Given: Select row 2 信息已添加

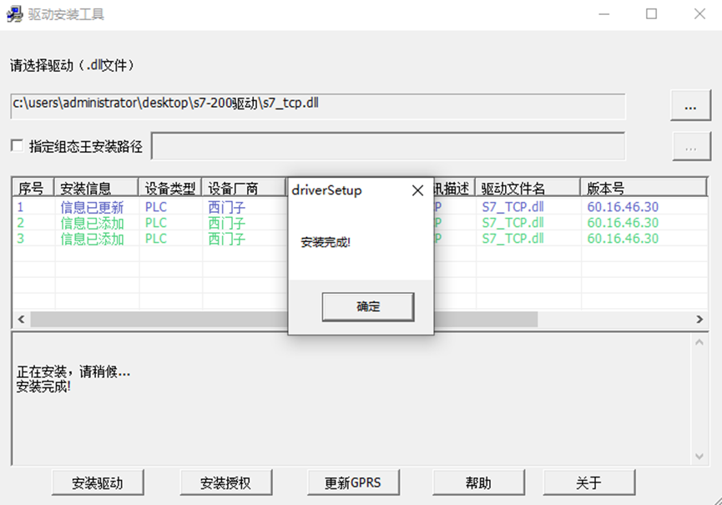Looking at the screenshot, I should click(92, 223).
